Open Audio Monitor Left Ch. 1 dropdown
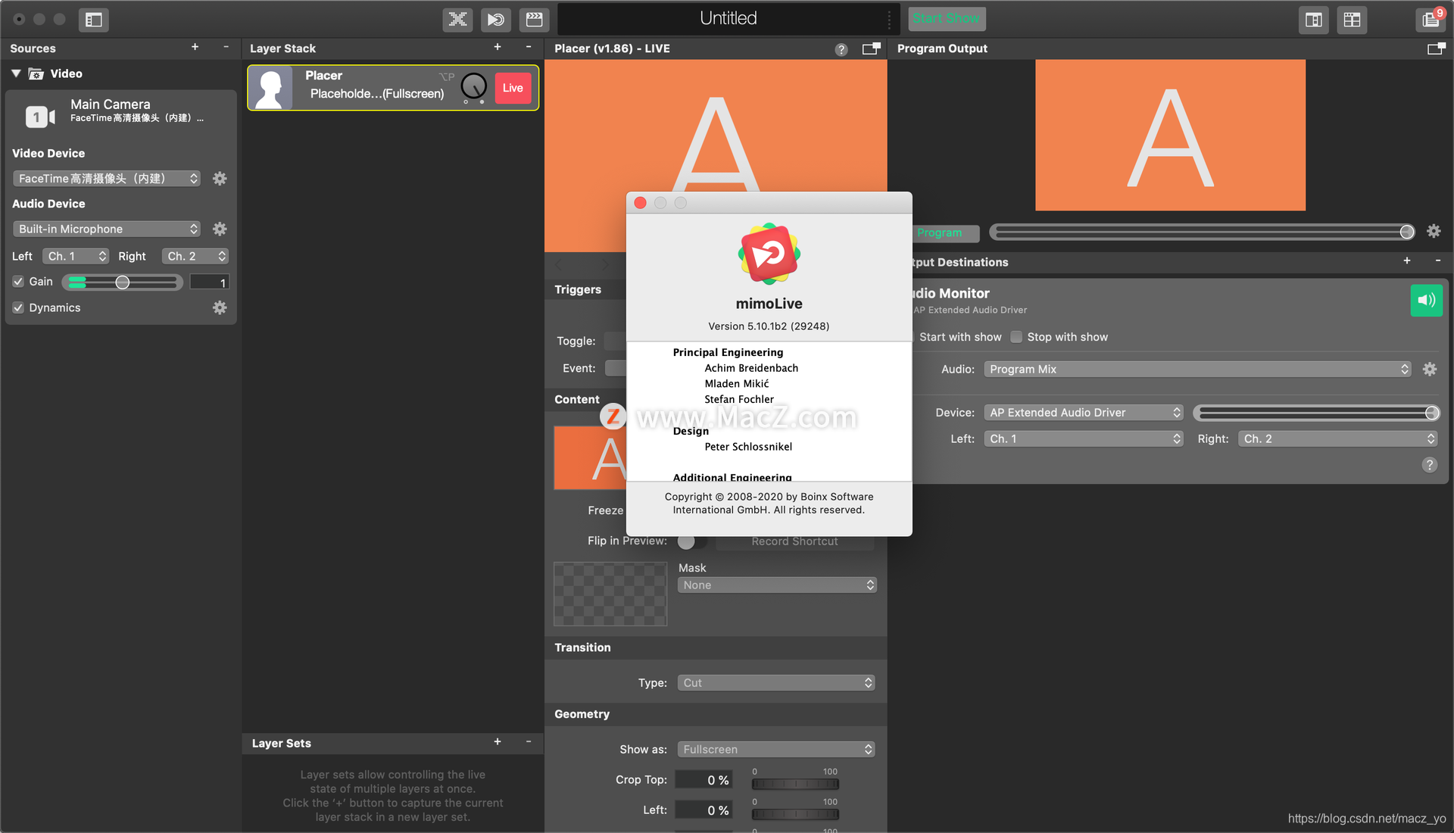The height and width of the screenshot is (833, 1454). click(1084, 438)
